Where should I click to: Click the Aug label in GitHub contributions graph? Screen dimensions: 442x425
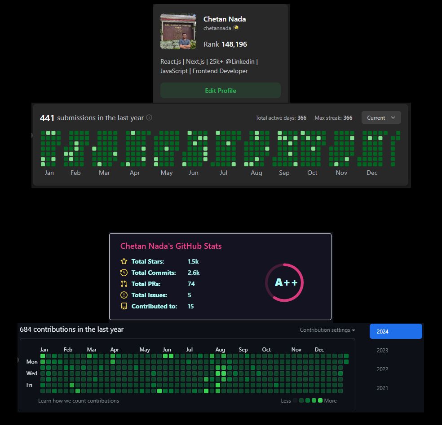coord(220,350)
